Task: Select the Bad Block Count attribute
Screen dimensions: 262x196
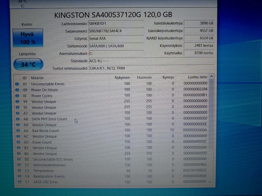Action: point(46,131)
